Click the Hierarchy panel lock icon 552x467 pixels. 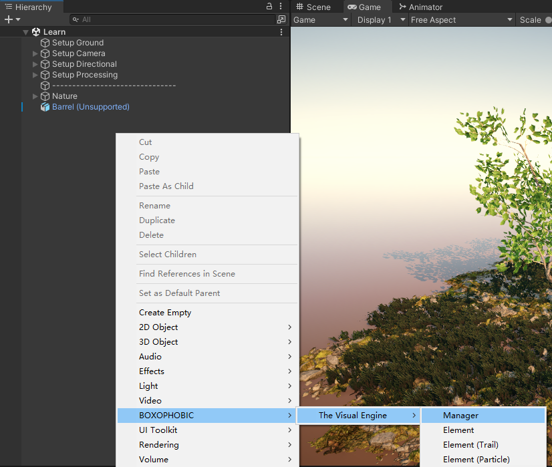(269, 6)
